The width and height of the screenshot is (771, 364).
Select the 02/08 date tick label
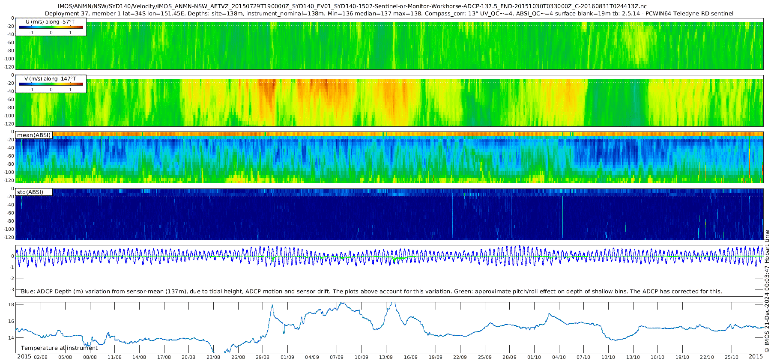tap(40, 357)
